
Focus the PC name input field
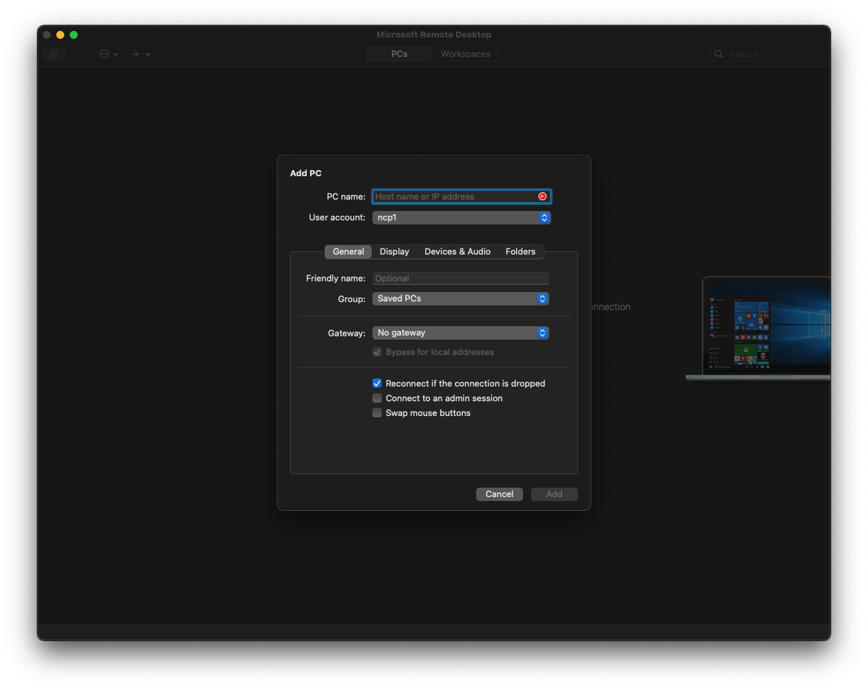pyautogui.click(x=461, y=196)
